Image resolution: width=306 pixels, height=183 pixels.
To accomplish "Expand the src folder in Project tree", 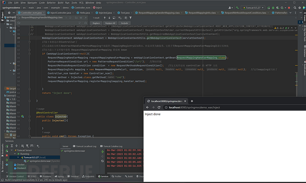I will pos(4,24).
